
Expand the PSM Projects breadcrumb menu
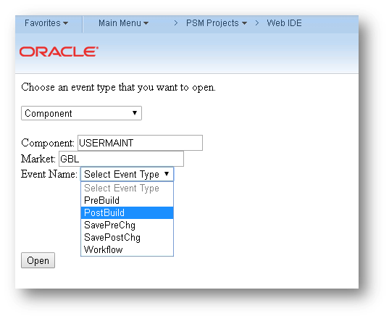click(x=217, y=23)
